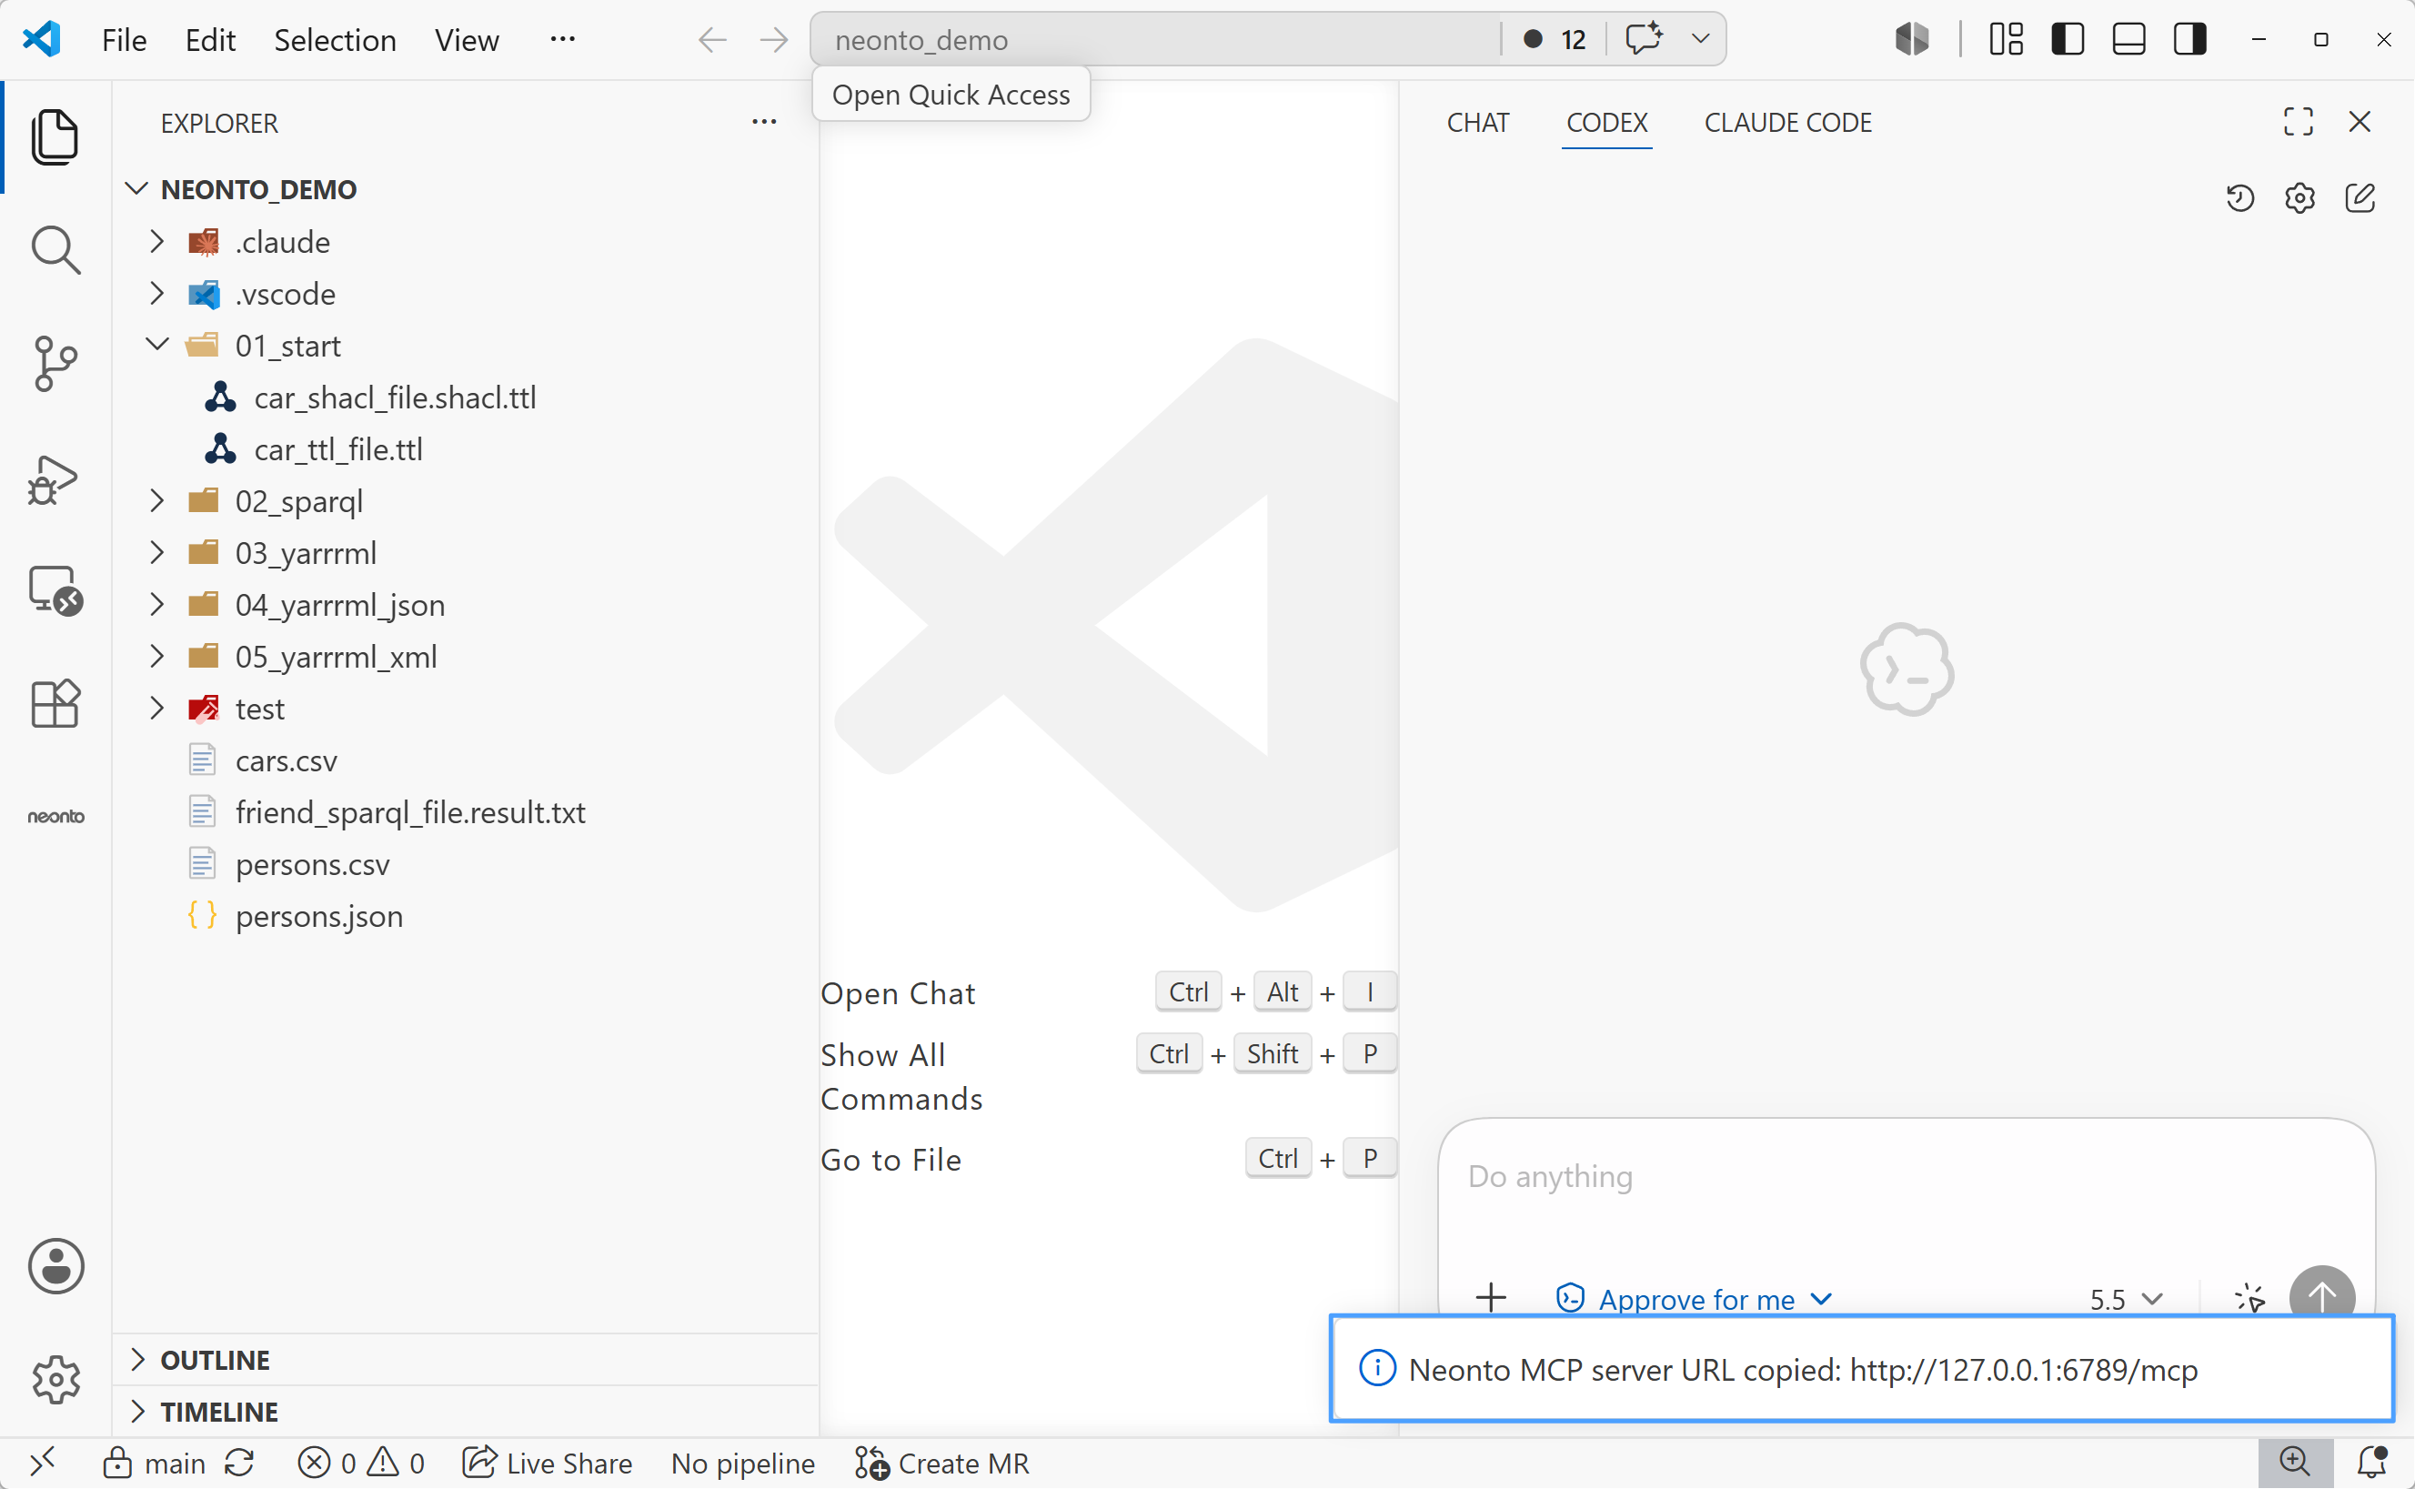This screenshot has height=1489, width=2415.
Task: Click the send arrow button in Codex
Action: point(2322,1296)
